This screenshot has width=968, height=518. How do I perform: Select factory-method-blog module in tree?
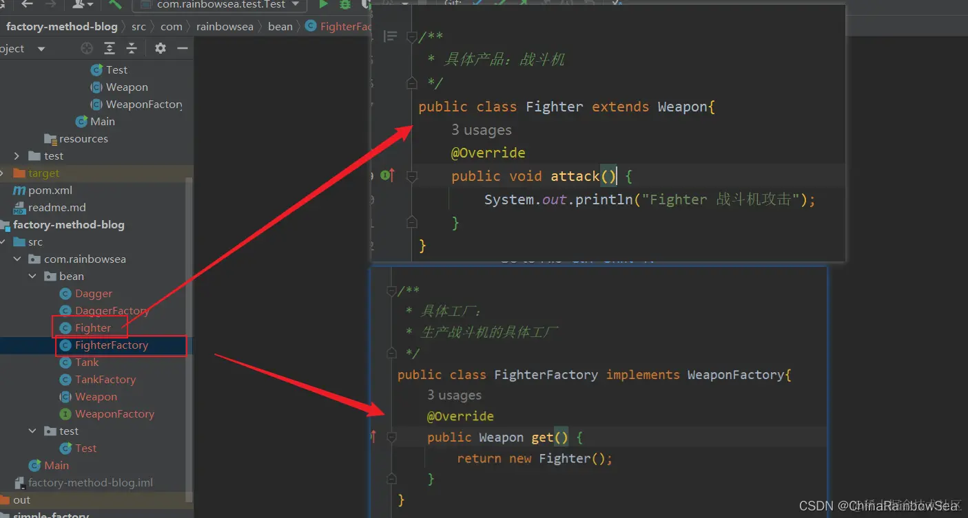pyautogui.click(x=68, y=225)
